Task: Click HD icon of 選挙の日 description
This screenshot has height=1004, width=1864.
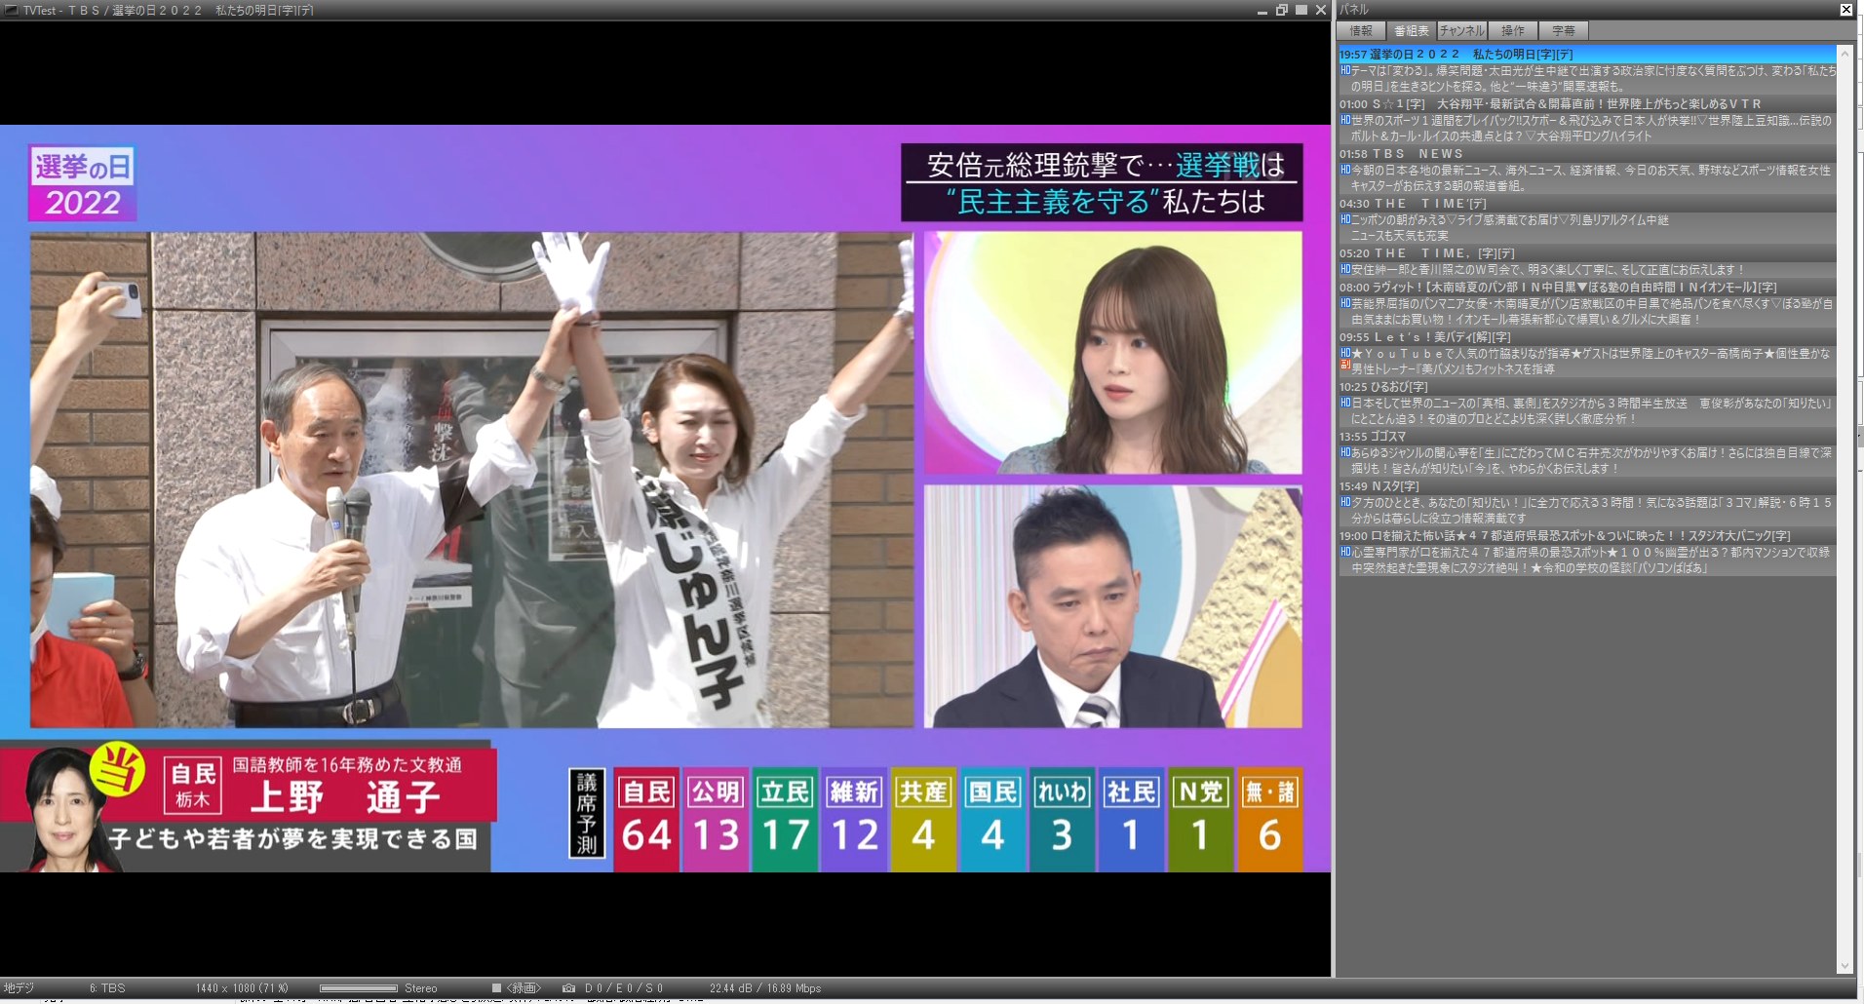Action: pyautogui.click(x=1345, y=70)
